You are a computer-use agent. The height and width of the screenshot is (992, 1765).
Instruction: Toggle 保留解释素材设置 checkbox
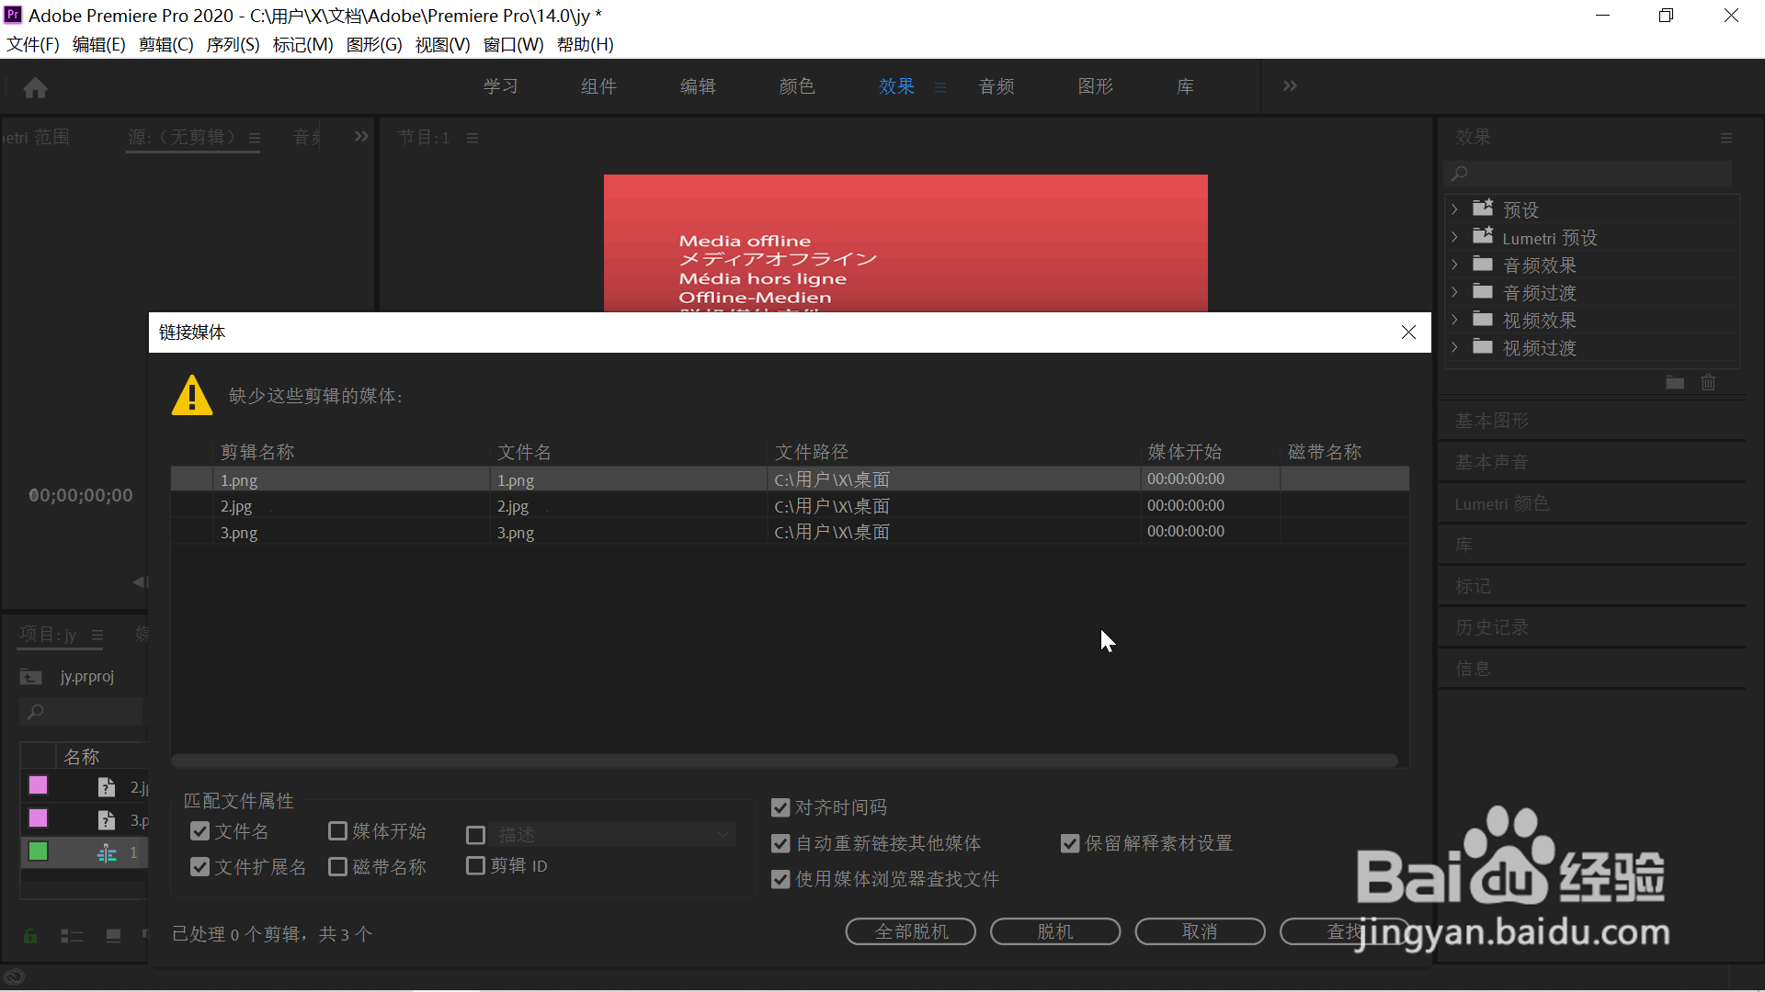(1070, 843)
